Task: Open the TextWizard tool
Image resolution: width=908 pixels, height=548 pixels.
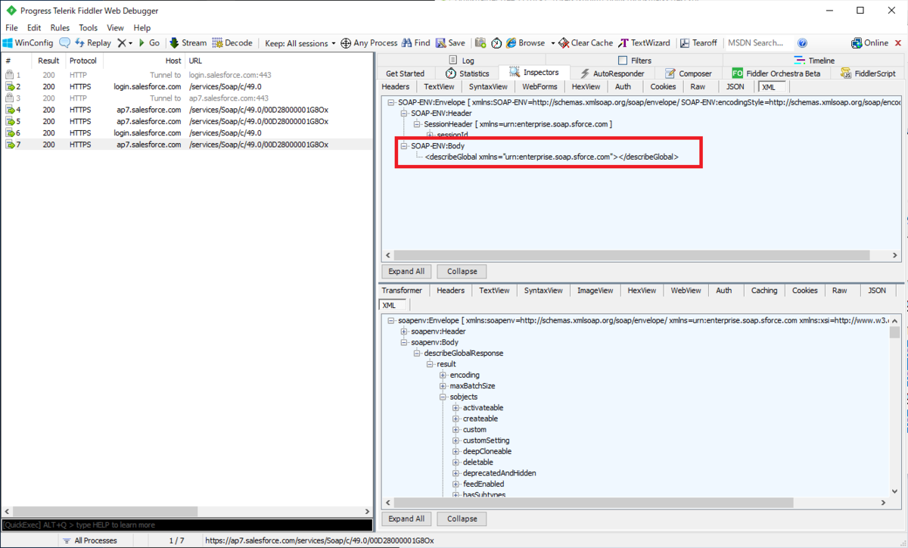Action: tap(644, 43)
